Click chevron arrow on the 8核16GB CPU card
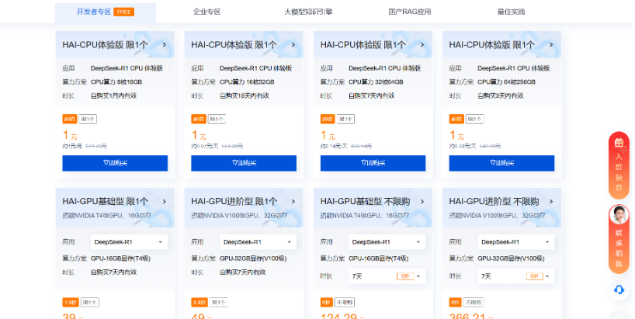 [165, 44]
